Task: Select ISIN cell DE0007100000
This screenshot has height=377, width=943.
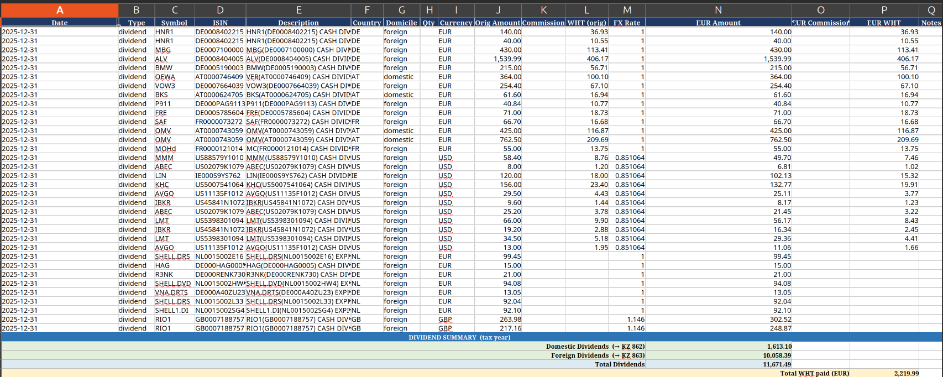Action: point(220,50)
